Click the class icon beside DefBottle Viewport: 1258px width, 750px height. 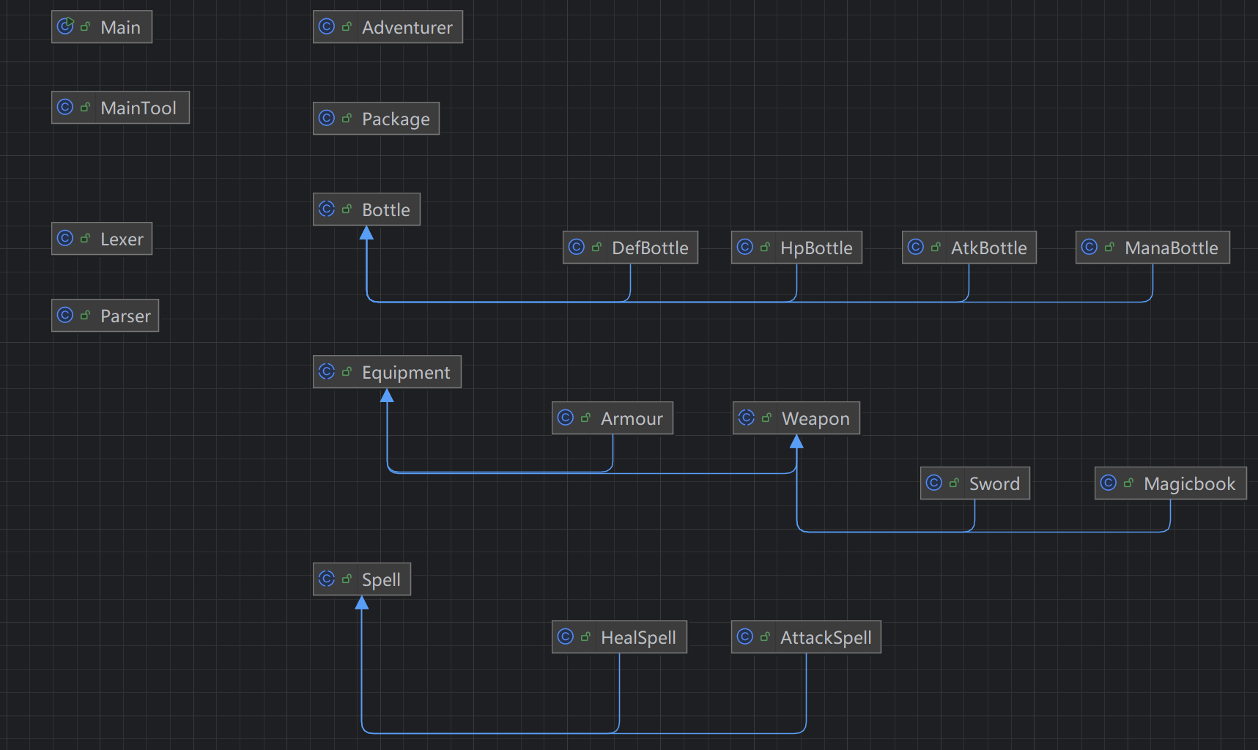point(577,247)
